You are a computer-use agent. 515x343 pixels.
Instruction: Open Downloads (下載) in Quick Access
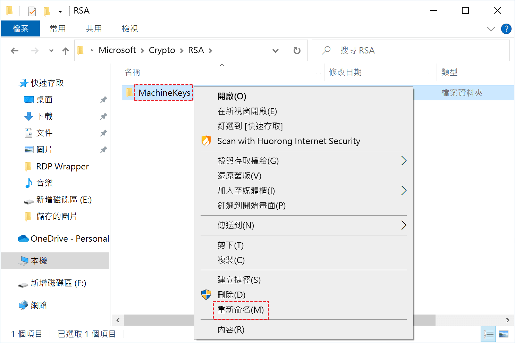[44, 116]
